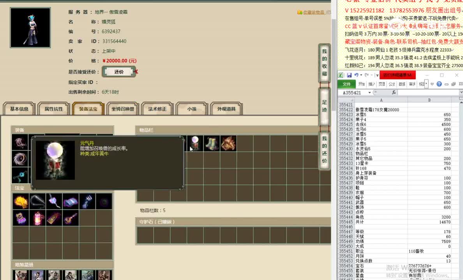
Task: Click the 还价 bargain button
Action: click(x=119, y=72)
